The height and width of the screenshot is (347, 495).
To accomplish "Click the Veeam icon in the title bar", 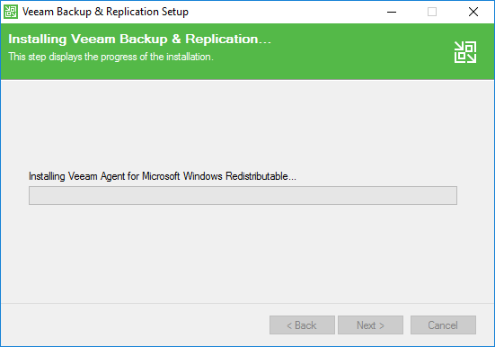I will [11, 12].
